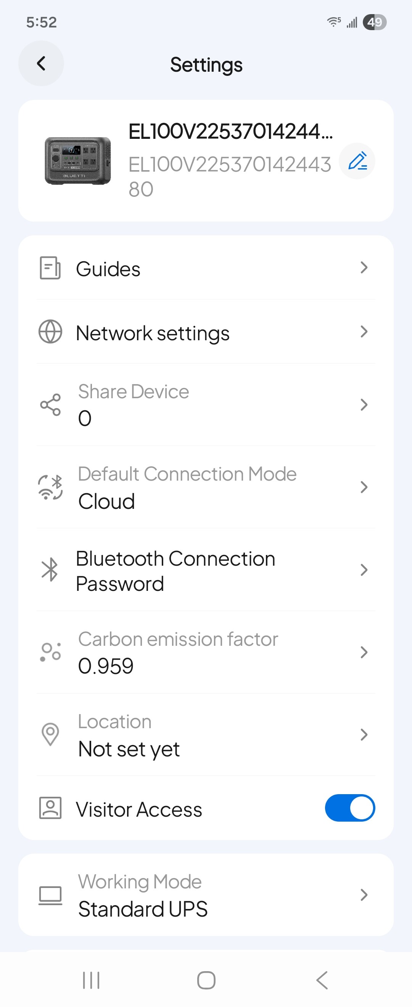This screenshot has height=1007, width=412.
Task: Expand Carbon emission factor chevron
Action: coord(364,652)
